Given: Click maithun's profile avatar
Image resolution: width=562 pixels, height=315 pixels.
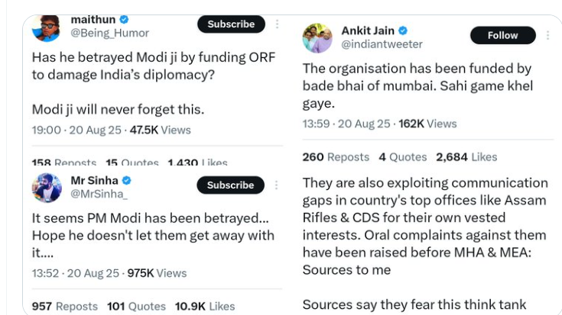Looking at the screenshot, I should click(46, 26).
